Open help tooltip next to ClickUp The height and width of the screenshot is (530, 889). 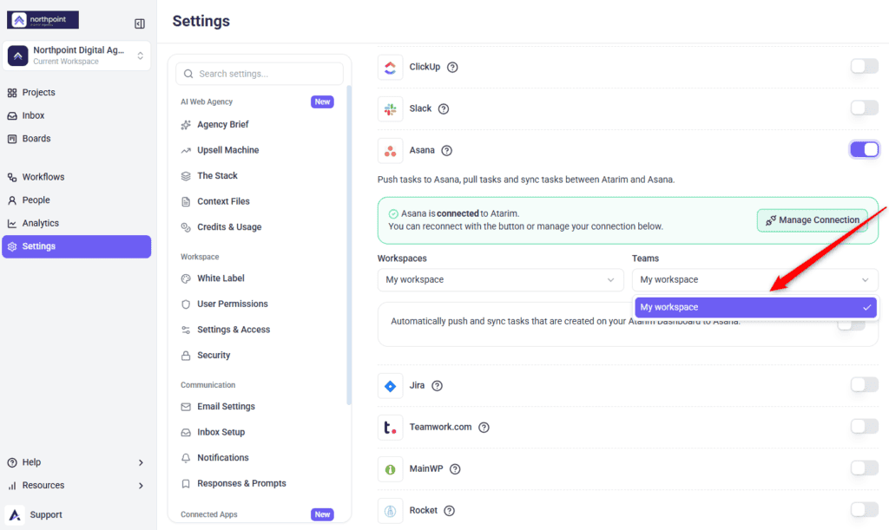[x=452, y=68]
